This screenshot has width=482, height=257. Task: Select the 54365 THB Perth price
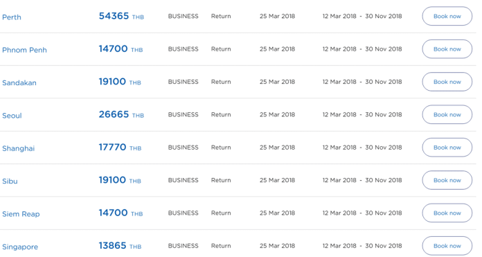(121, 16)
